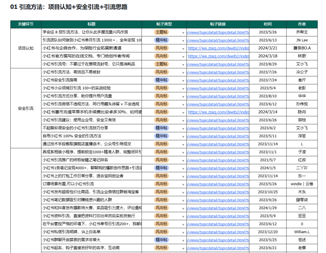Select the 作者 column header

302,24
